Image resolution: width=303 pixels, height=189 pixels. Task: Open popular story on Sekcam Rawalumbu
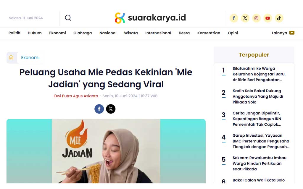point(259,164)
